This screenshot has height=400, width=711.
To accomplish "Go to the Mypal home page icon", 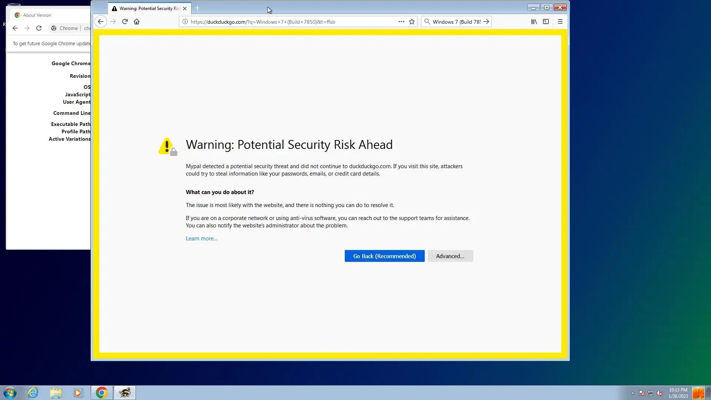I will 137,21.
